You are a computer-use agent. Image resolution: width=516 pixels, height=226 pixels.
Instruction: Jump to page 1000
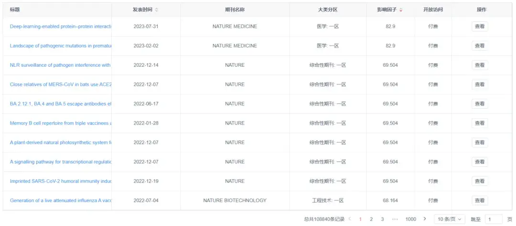[410, 219]
